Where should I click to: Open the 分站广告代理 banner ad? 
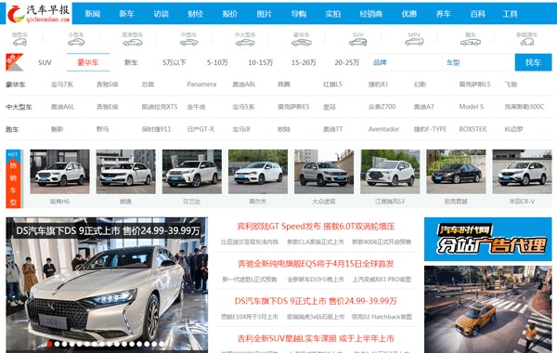pyautogui.click(x=487, y=240)
